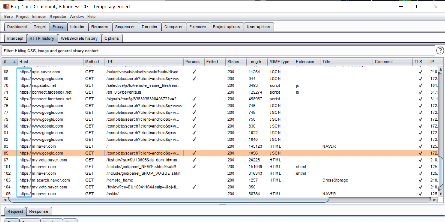Image resolution: width=445 pixels, height=222 pixels.
Task: Show the Request pane tab
Action: tap(15, 211)
